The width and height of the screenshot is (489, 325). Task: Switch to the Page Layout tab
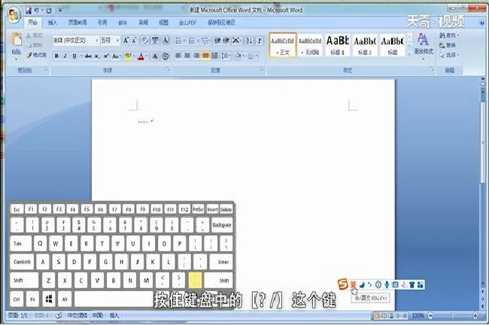click(x=77, y=23)
